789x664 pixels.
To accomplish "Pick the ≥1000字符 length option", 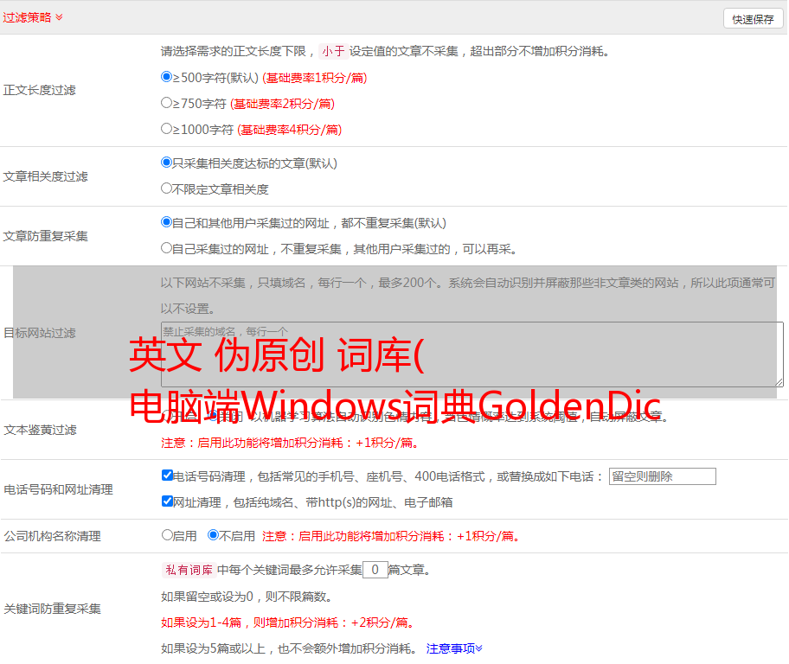I will (x=166, y=128).
